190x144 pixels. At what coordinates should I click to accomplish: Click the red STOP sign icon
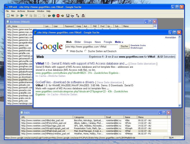coord(58,16)
